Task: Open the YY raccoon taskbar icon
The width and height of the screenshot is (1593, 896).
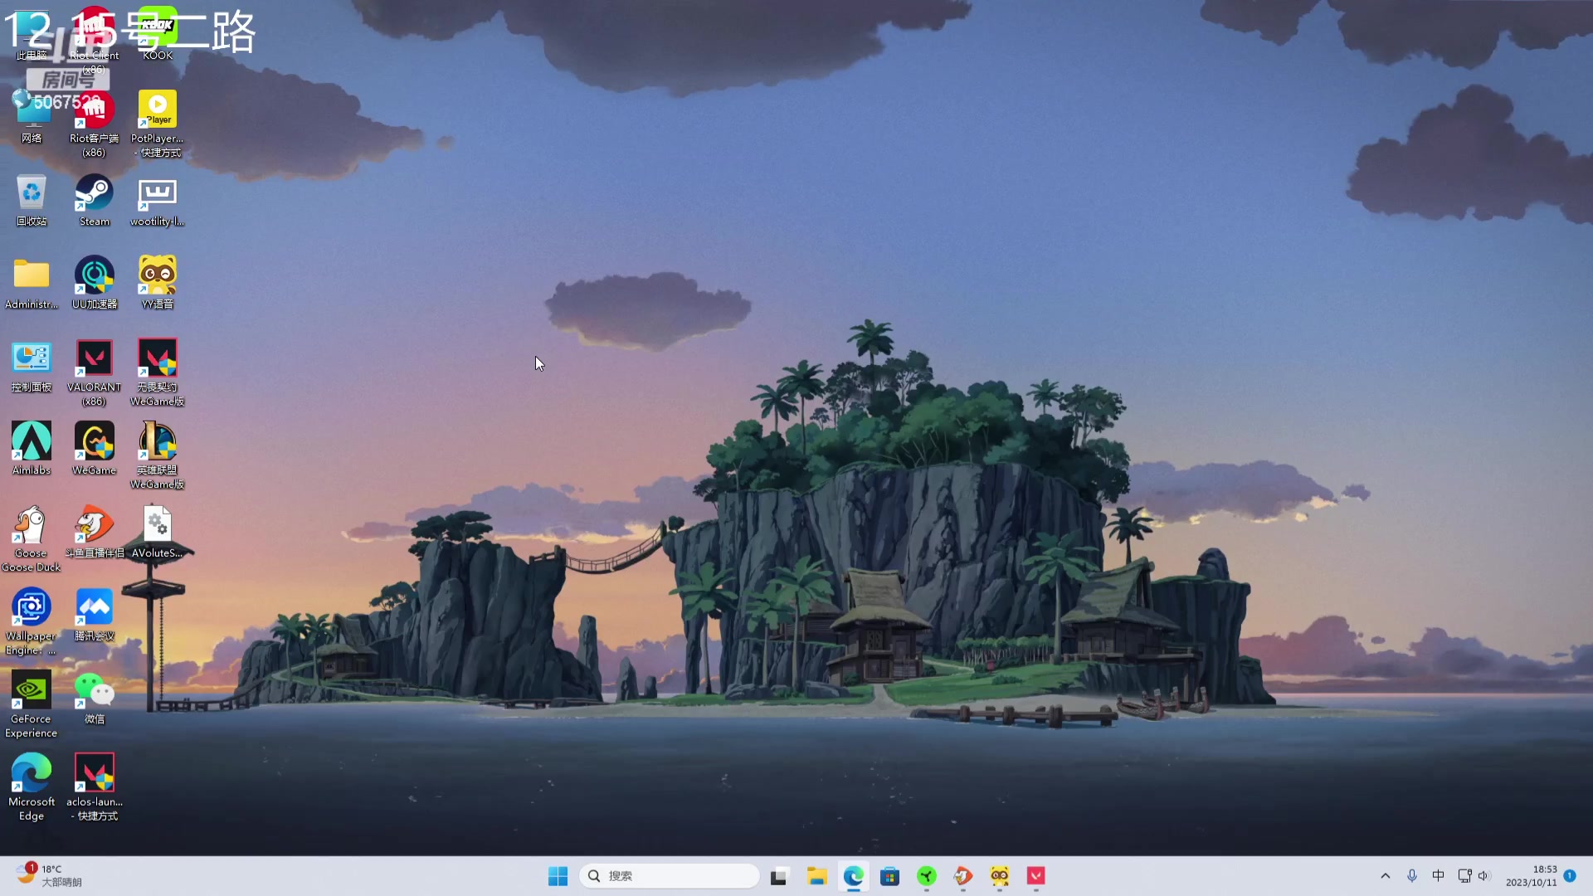Action: (1000, 876)
